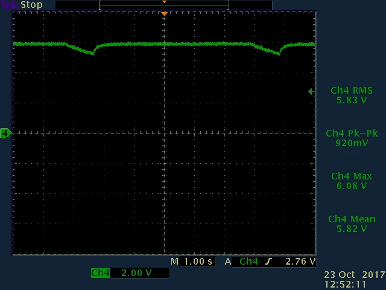Click the first dip minimum in green waveform

pyautogui.click(x=93, y=54)
